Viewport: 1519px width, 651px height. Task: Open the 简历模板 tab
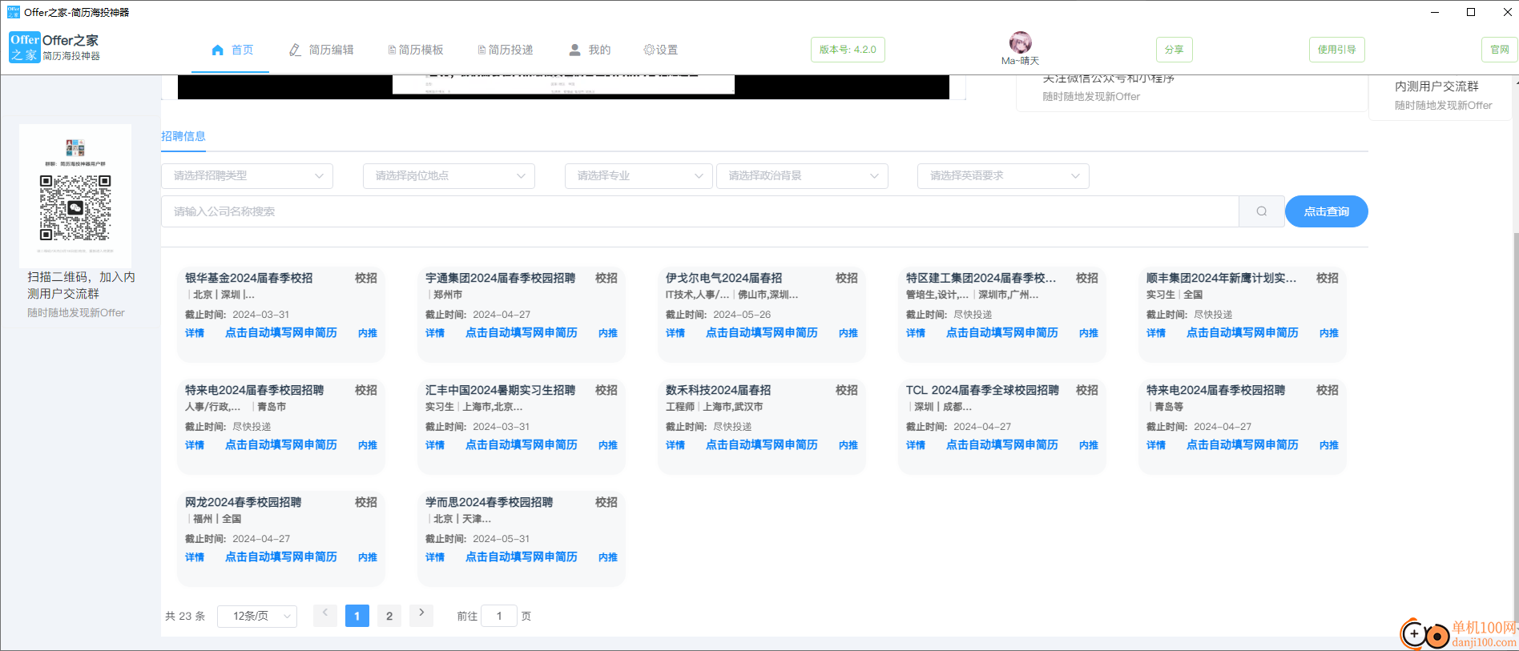tap(415, 50)
